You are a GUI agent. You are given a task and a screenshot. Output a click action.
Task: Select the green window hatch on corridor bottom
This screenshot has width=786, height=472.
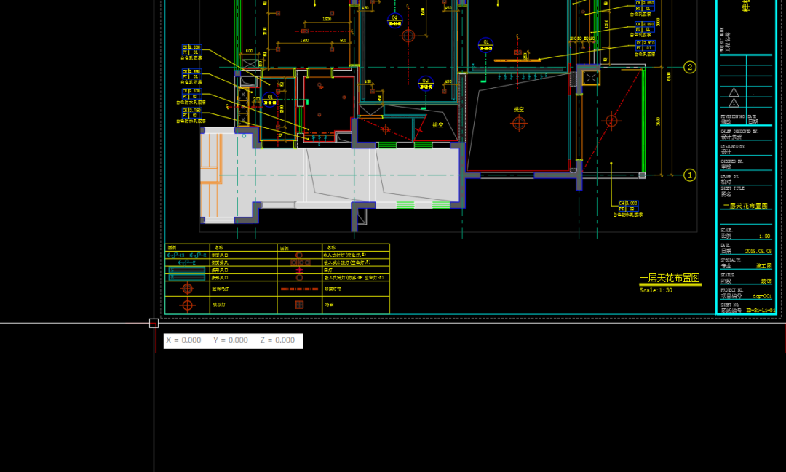[405, 204]
